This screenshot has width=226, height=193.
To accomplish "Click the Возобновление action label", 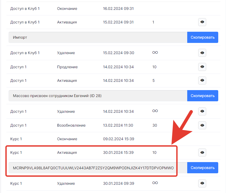I will (71, 125).
